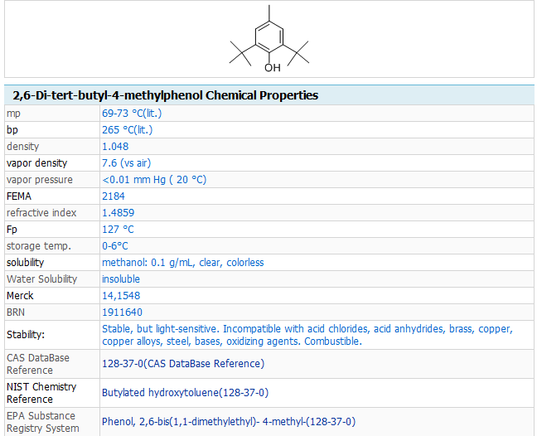Viewport: 537px width, 436px height.
Task: Open the EPA Phenol, 2,6-bis(1,1-dimethylethyl)-4-methyl- entry
Action: pos(228,421)
